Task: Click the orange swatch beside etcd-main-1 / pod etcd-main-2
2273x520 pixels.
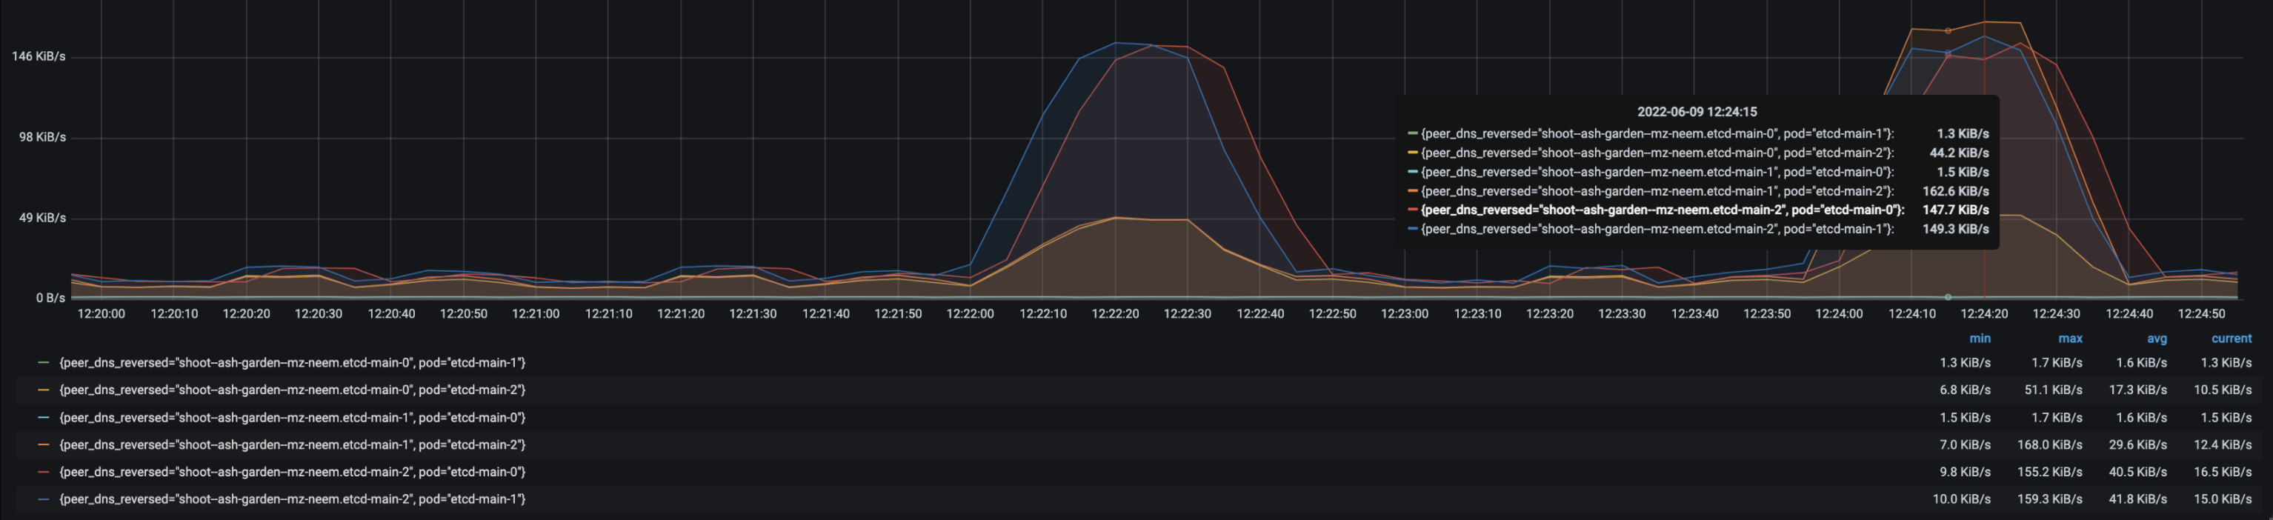Action: point(43,445)
